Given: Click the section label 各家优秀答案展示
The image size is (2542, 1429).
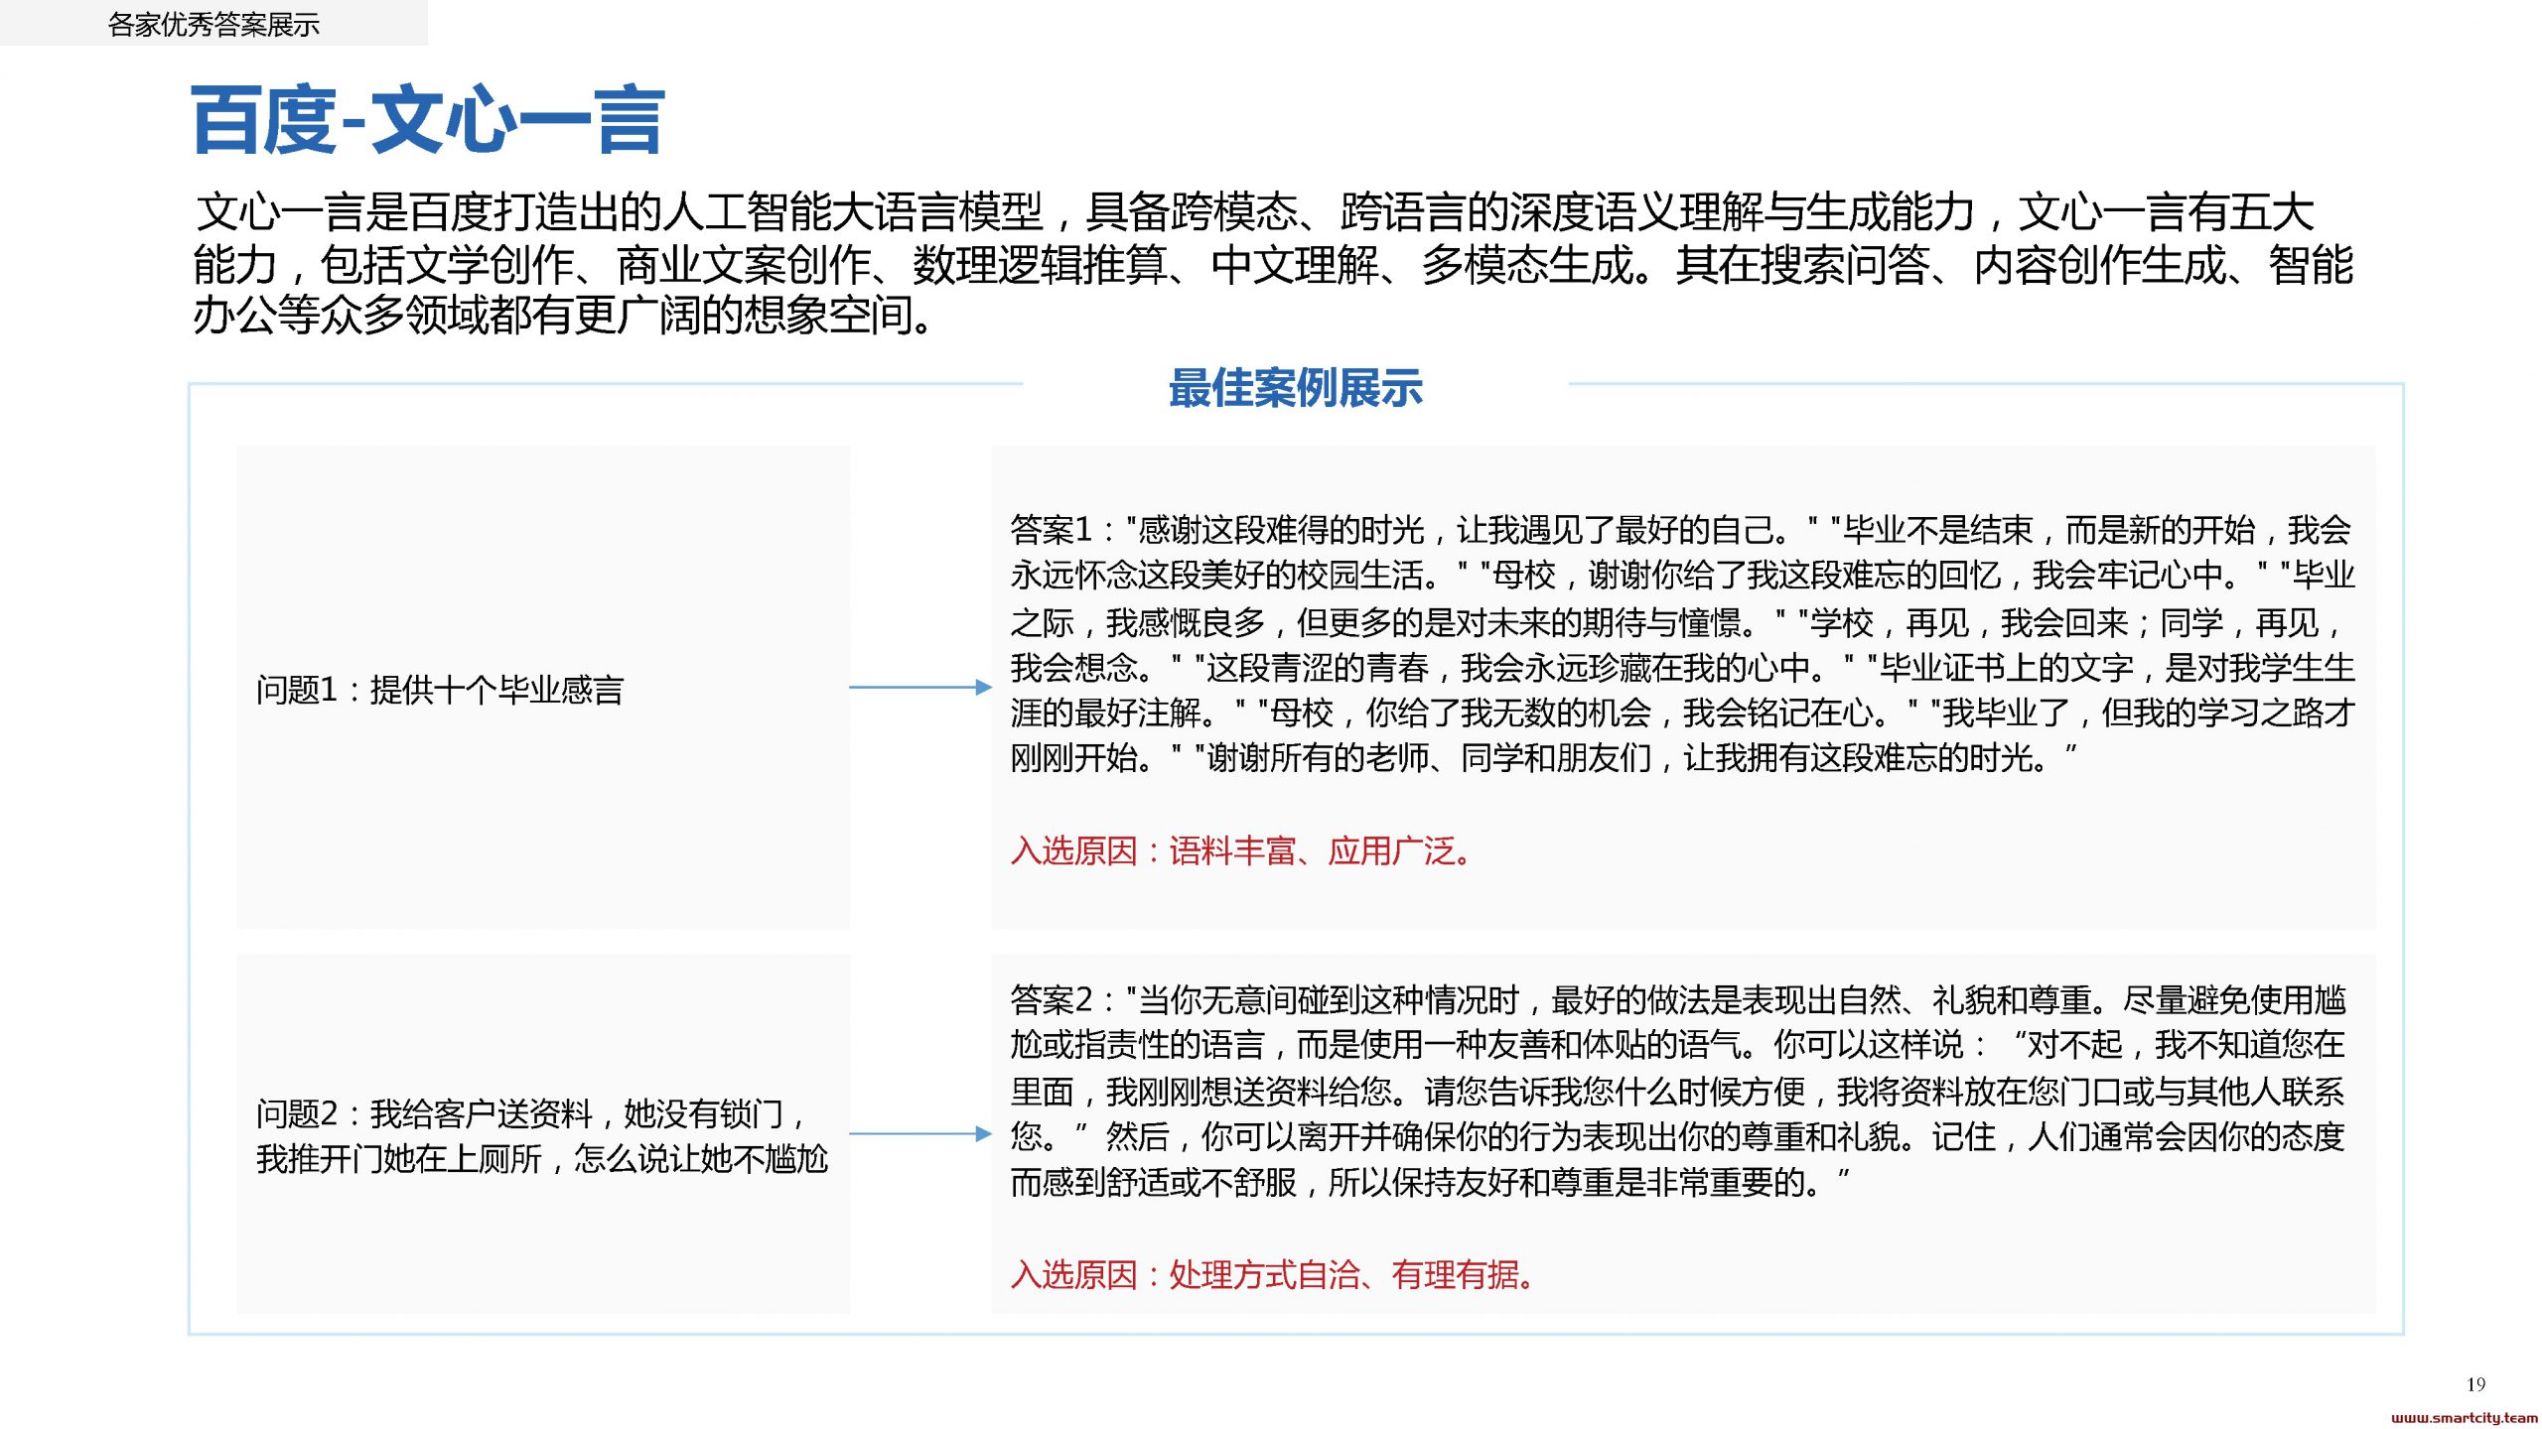Looking at the screenshot, I should 213,25.
